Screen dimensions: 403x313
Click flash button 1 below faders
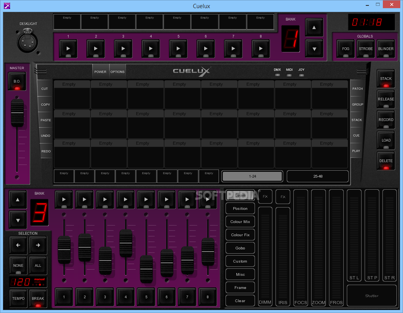pos(64,297)
